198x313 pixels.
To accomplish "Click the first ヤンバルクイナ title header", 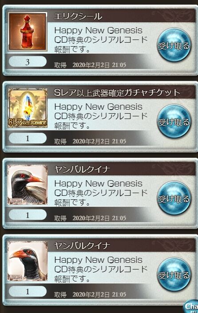I will coord(82,169).
